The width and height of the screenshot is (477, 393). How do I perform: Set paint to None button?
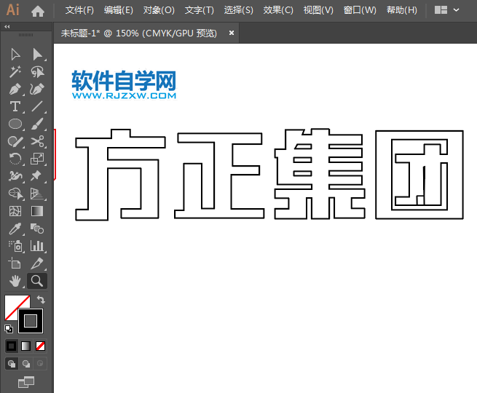click(x=41, y=346)
